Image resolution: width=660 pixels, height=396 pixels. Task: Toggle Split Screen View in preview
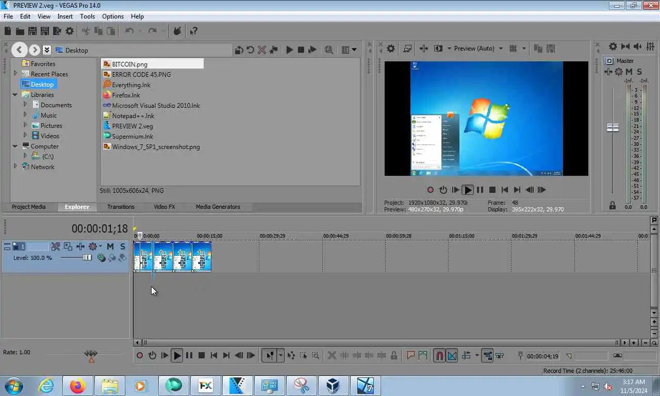point(438,48)
